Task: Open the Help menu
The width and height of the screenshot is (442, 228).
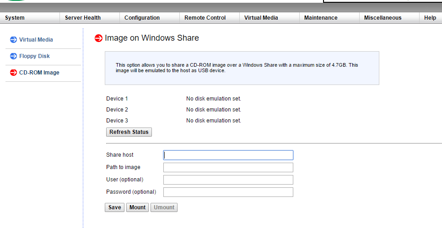Action: coord(430,18)
